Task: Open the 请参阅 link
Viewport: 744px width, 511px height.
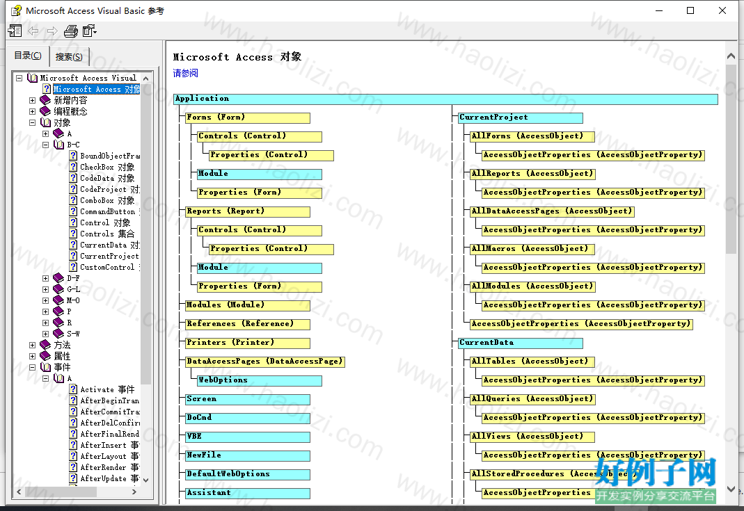Action: click(186, 73)
